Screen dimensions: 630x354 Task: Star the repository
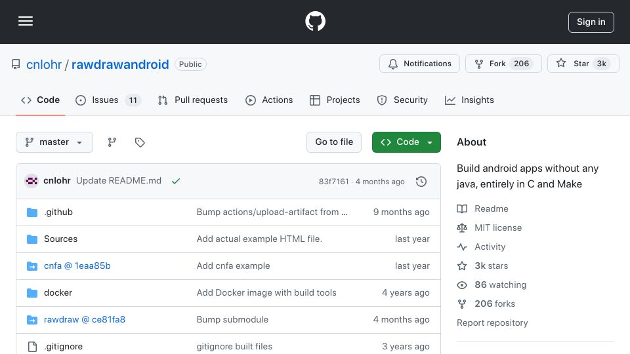pyautogui.click(x=583, y=64)
